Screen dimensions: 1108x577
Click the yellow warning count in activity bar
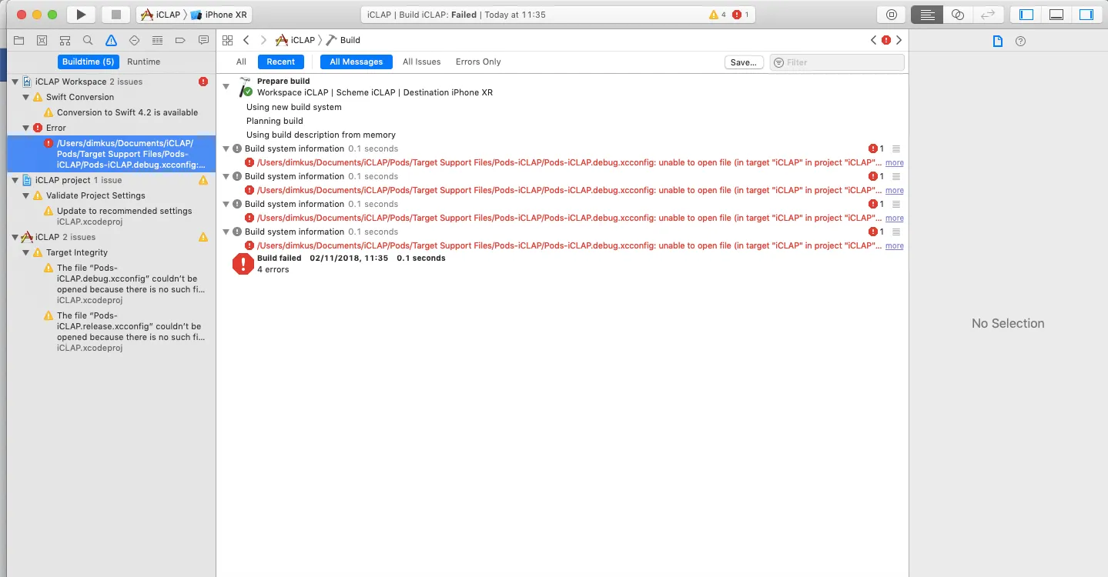click(x=718, y=15)
